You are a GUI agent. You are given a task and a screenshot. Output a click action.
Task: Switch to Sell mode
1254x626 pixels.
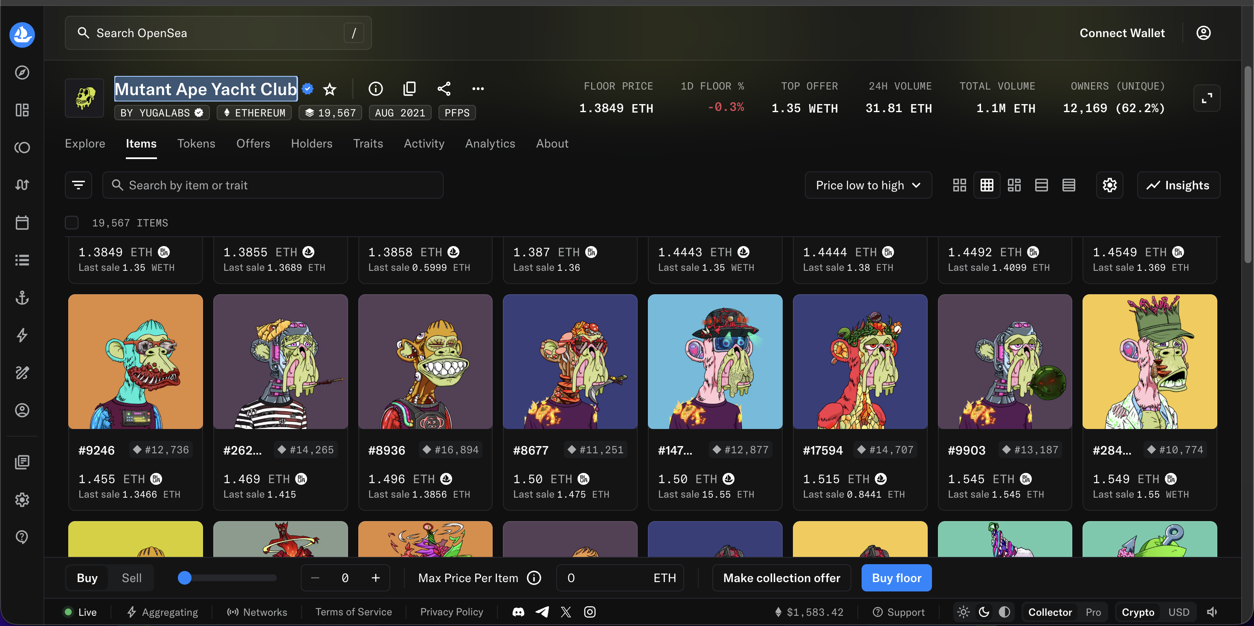coord(131,578)
